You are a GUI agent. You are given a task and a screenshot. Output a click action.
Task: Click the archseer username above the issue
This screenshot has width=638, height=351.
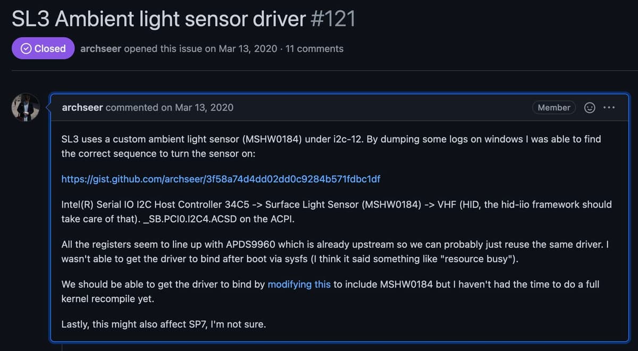(100, 48)
